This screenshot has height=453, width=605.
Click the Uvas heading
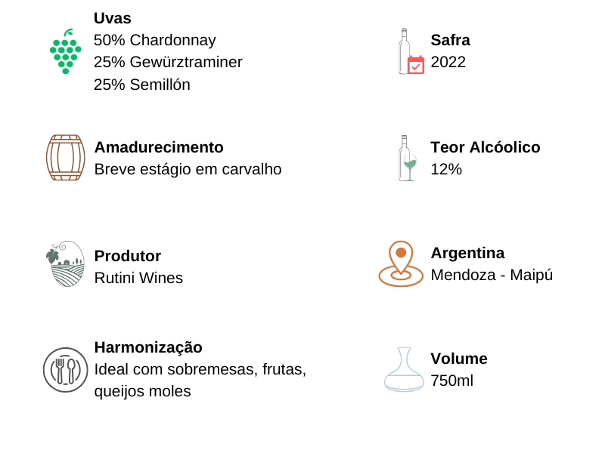click(113, 18)
